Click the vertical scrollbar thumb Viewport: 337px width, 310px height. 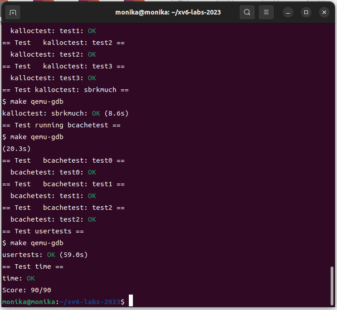coord(333,286)
